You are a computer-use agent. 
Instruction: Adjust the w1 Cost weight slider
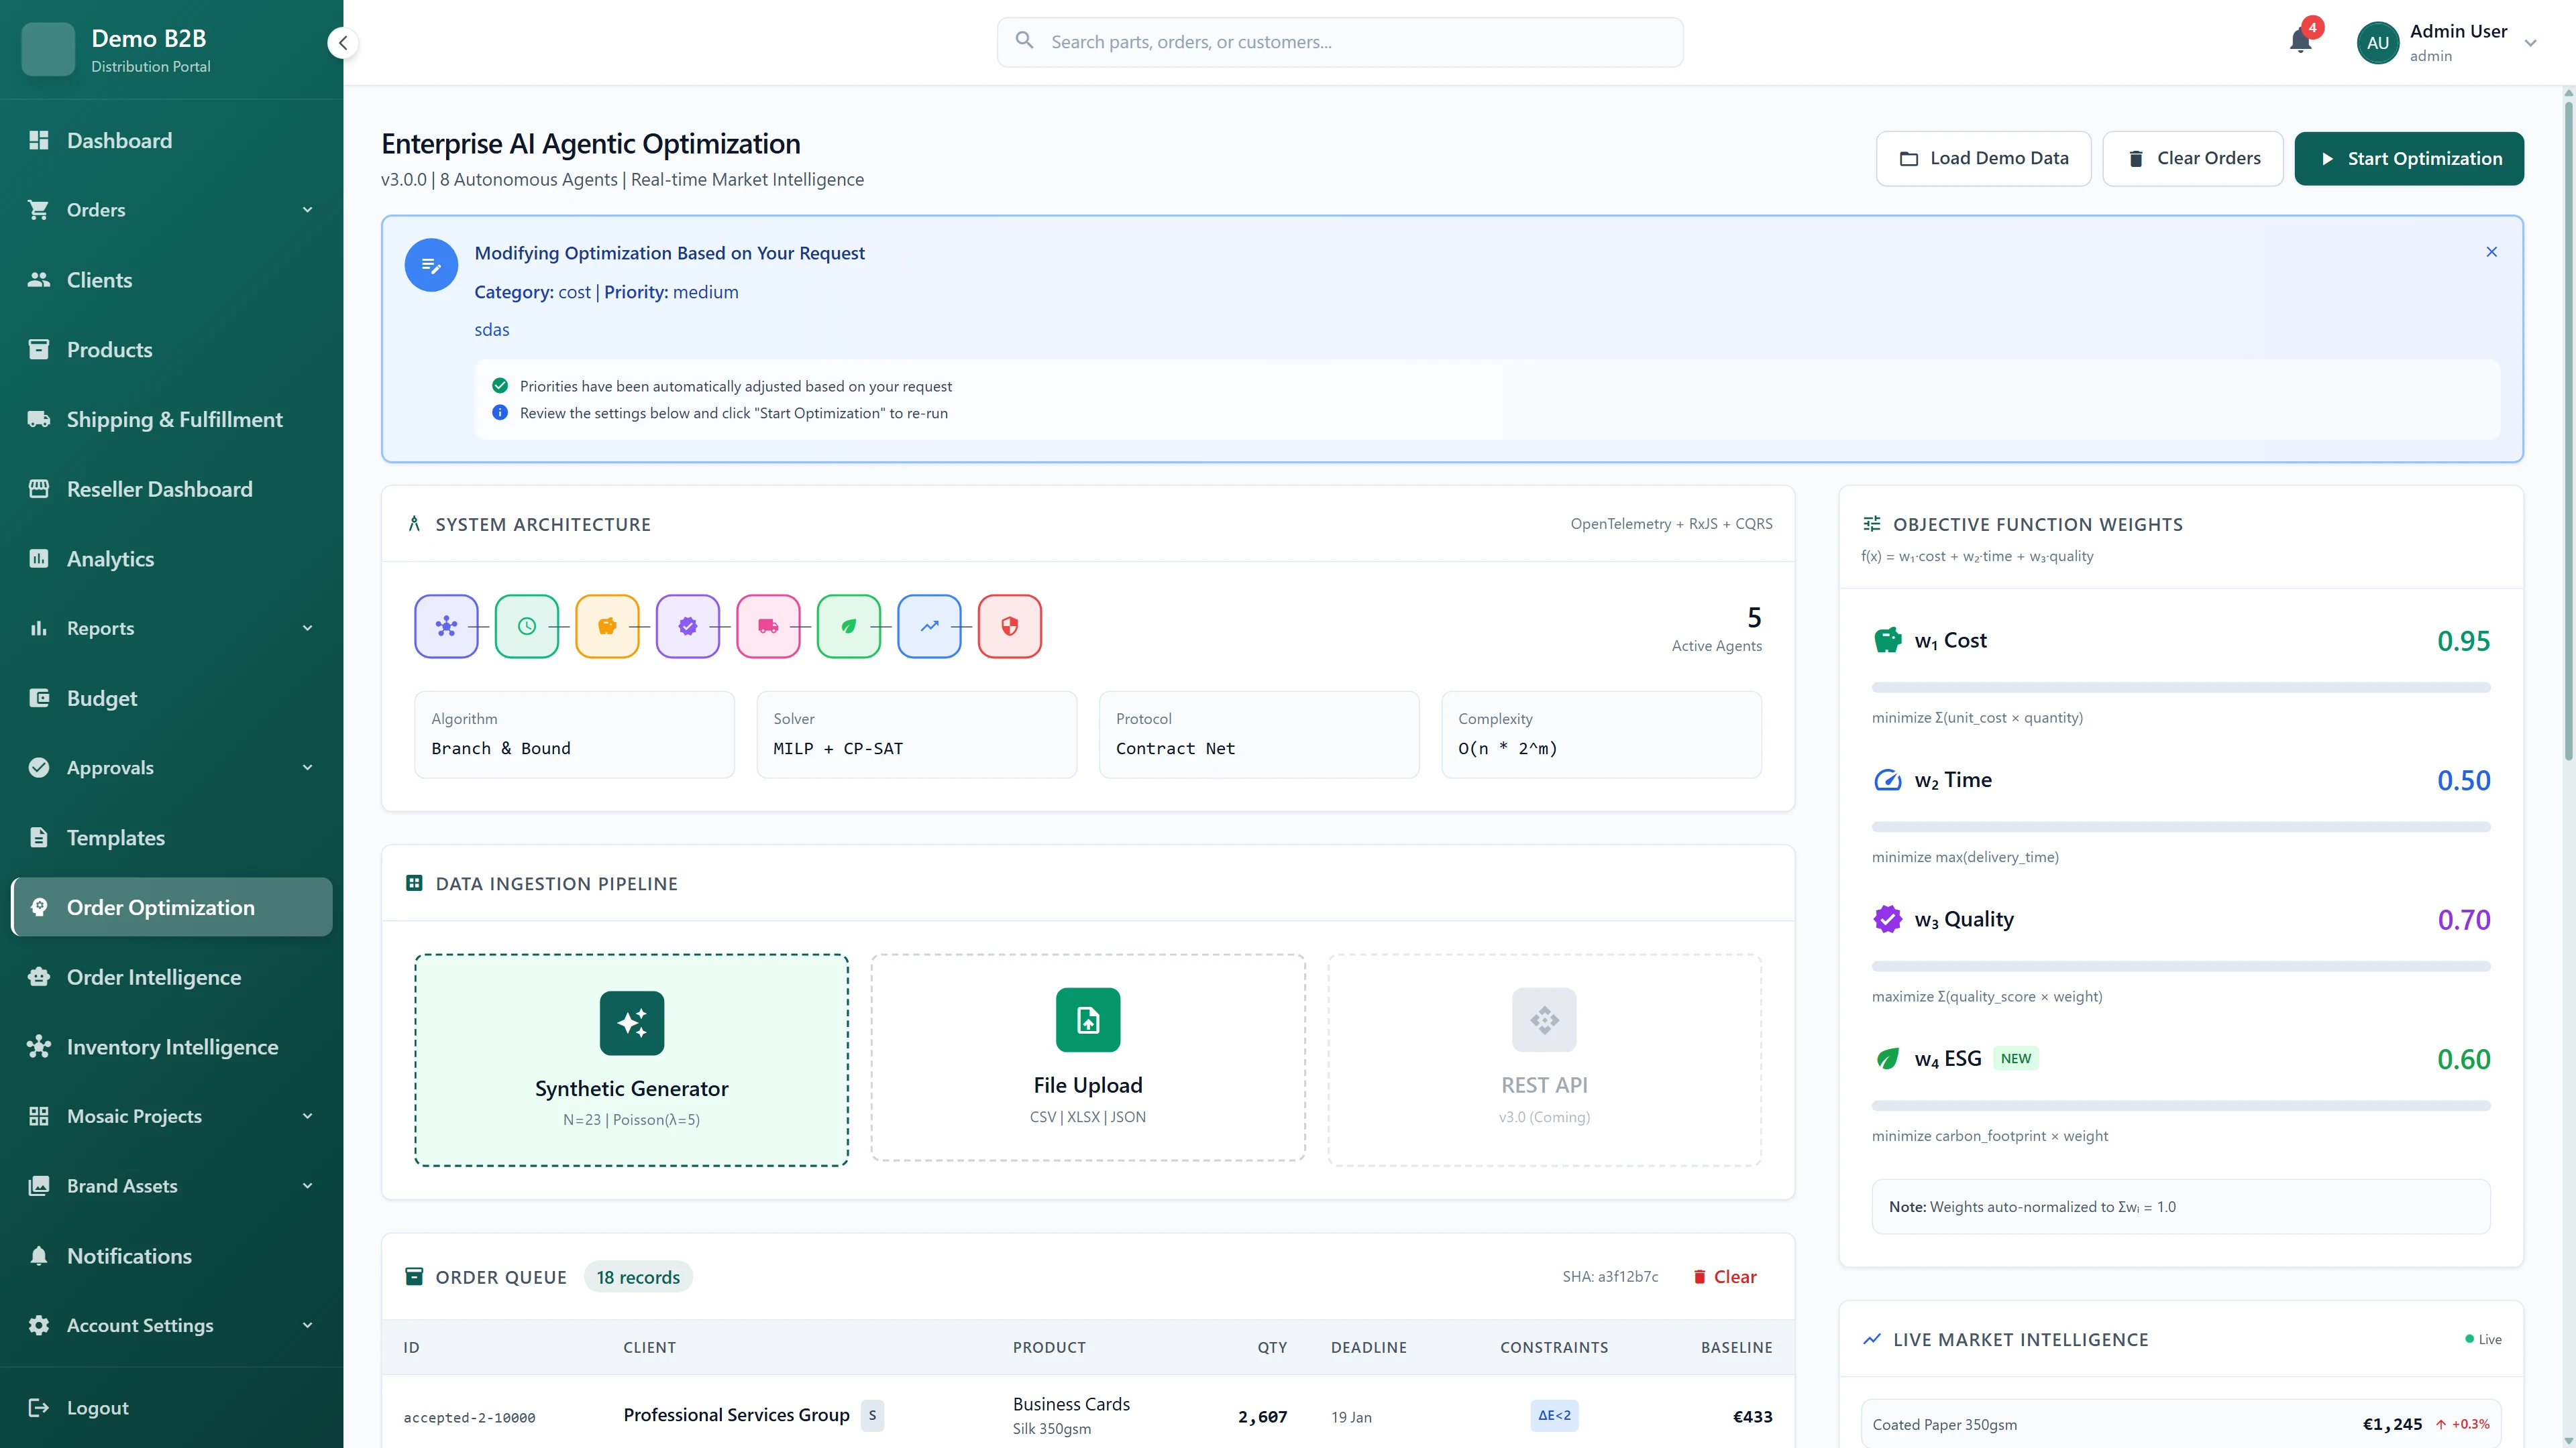coord(2180,686)
